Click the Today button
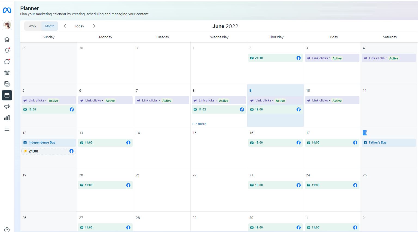Screen dimensions: 418x232 79,26
